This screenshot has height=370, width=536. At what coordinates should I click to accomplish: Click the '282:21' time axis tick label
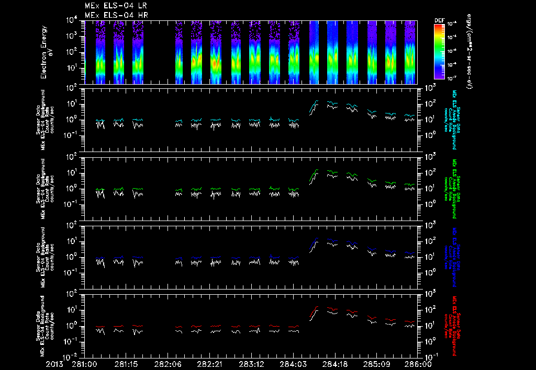pyautogui.click(x=209, y=364)
